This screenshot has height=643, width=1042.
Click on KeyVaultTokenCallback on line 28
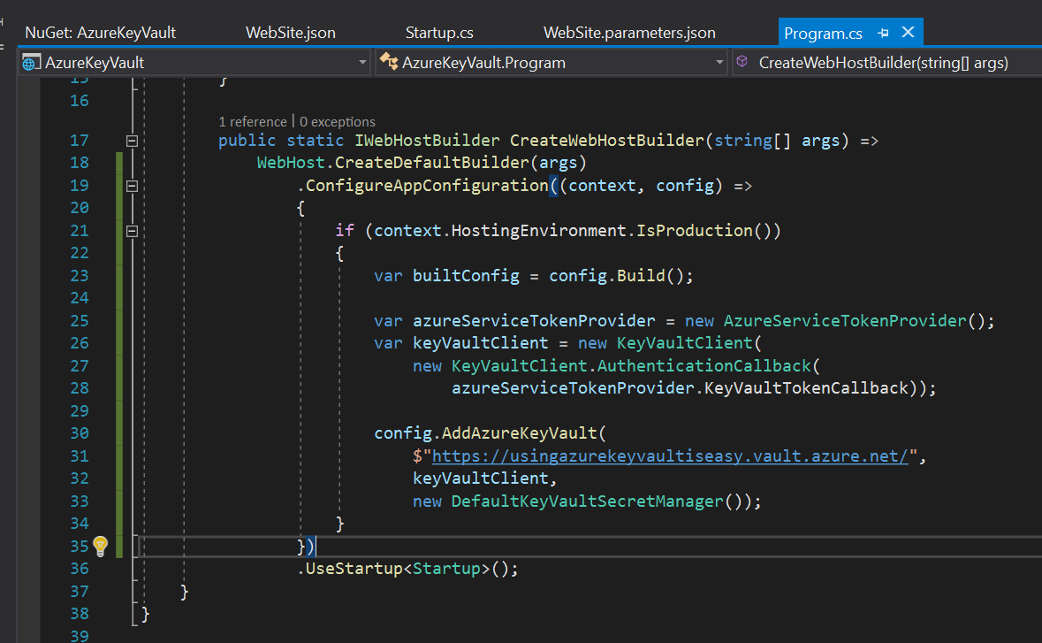(806, 387)
